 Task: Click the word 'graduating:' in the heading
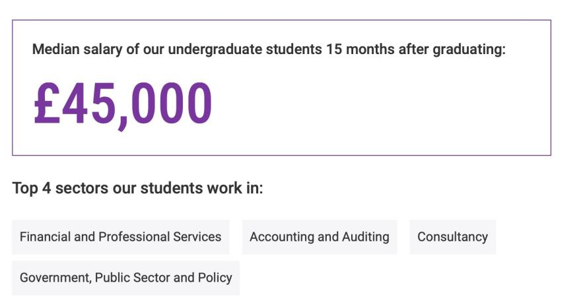pos(469,49)
